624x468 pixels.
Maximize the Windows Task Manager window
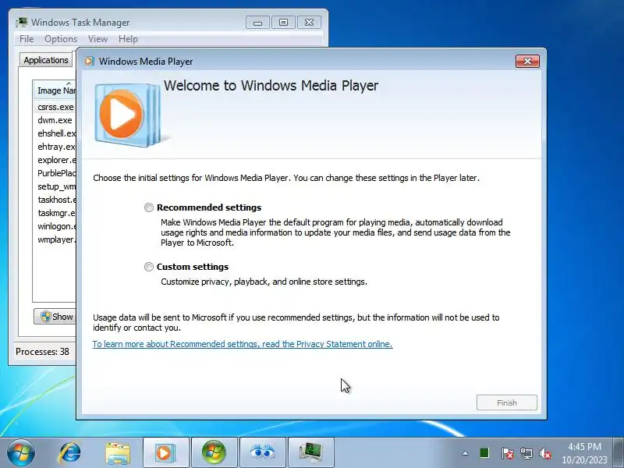pos(283,23)
